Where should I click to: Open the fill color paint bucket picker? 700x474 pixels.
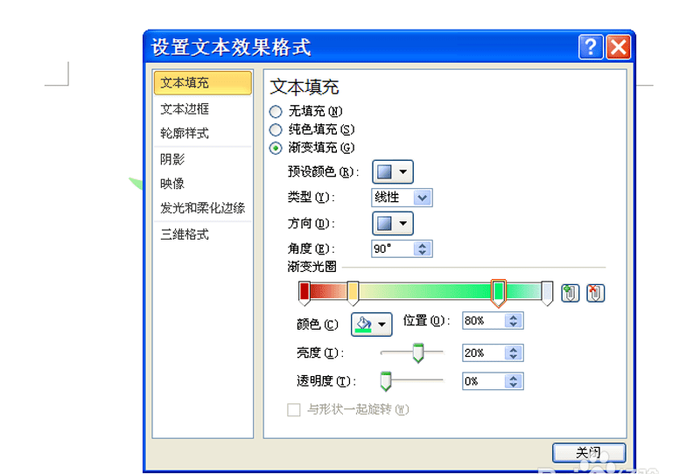pos(371,324)
